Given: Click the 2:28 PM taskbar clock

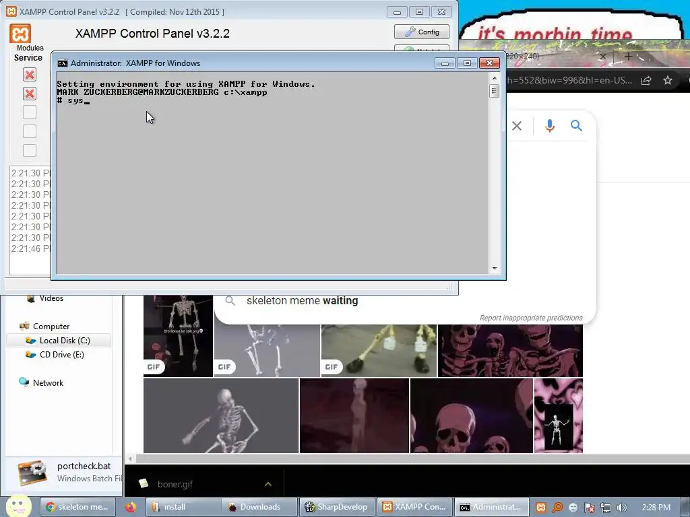Looking at the screenshot, I should pyautogui.click(x=656, y=508).
